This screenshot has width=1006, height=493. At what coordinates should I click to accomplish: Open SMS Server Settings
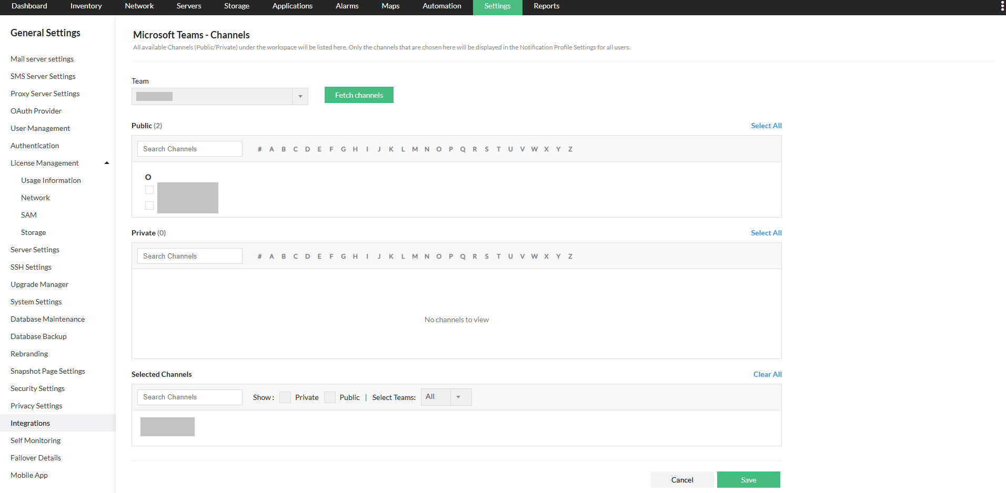coord(43,76)
